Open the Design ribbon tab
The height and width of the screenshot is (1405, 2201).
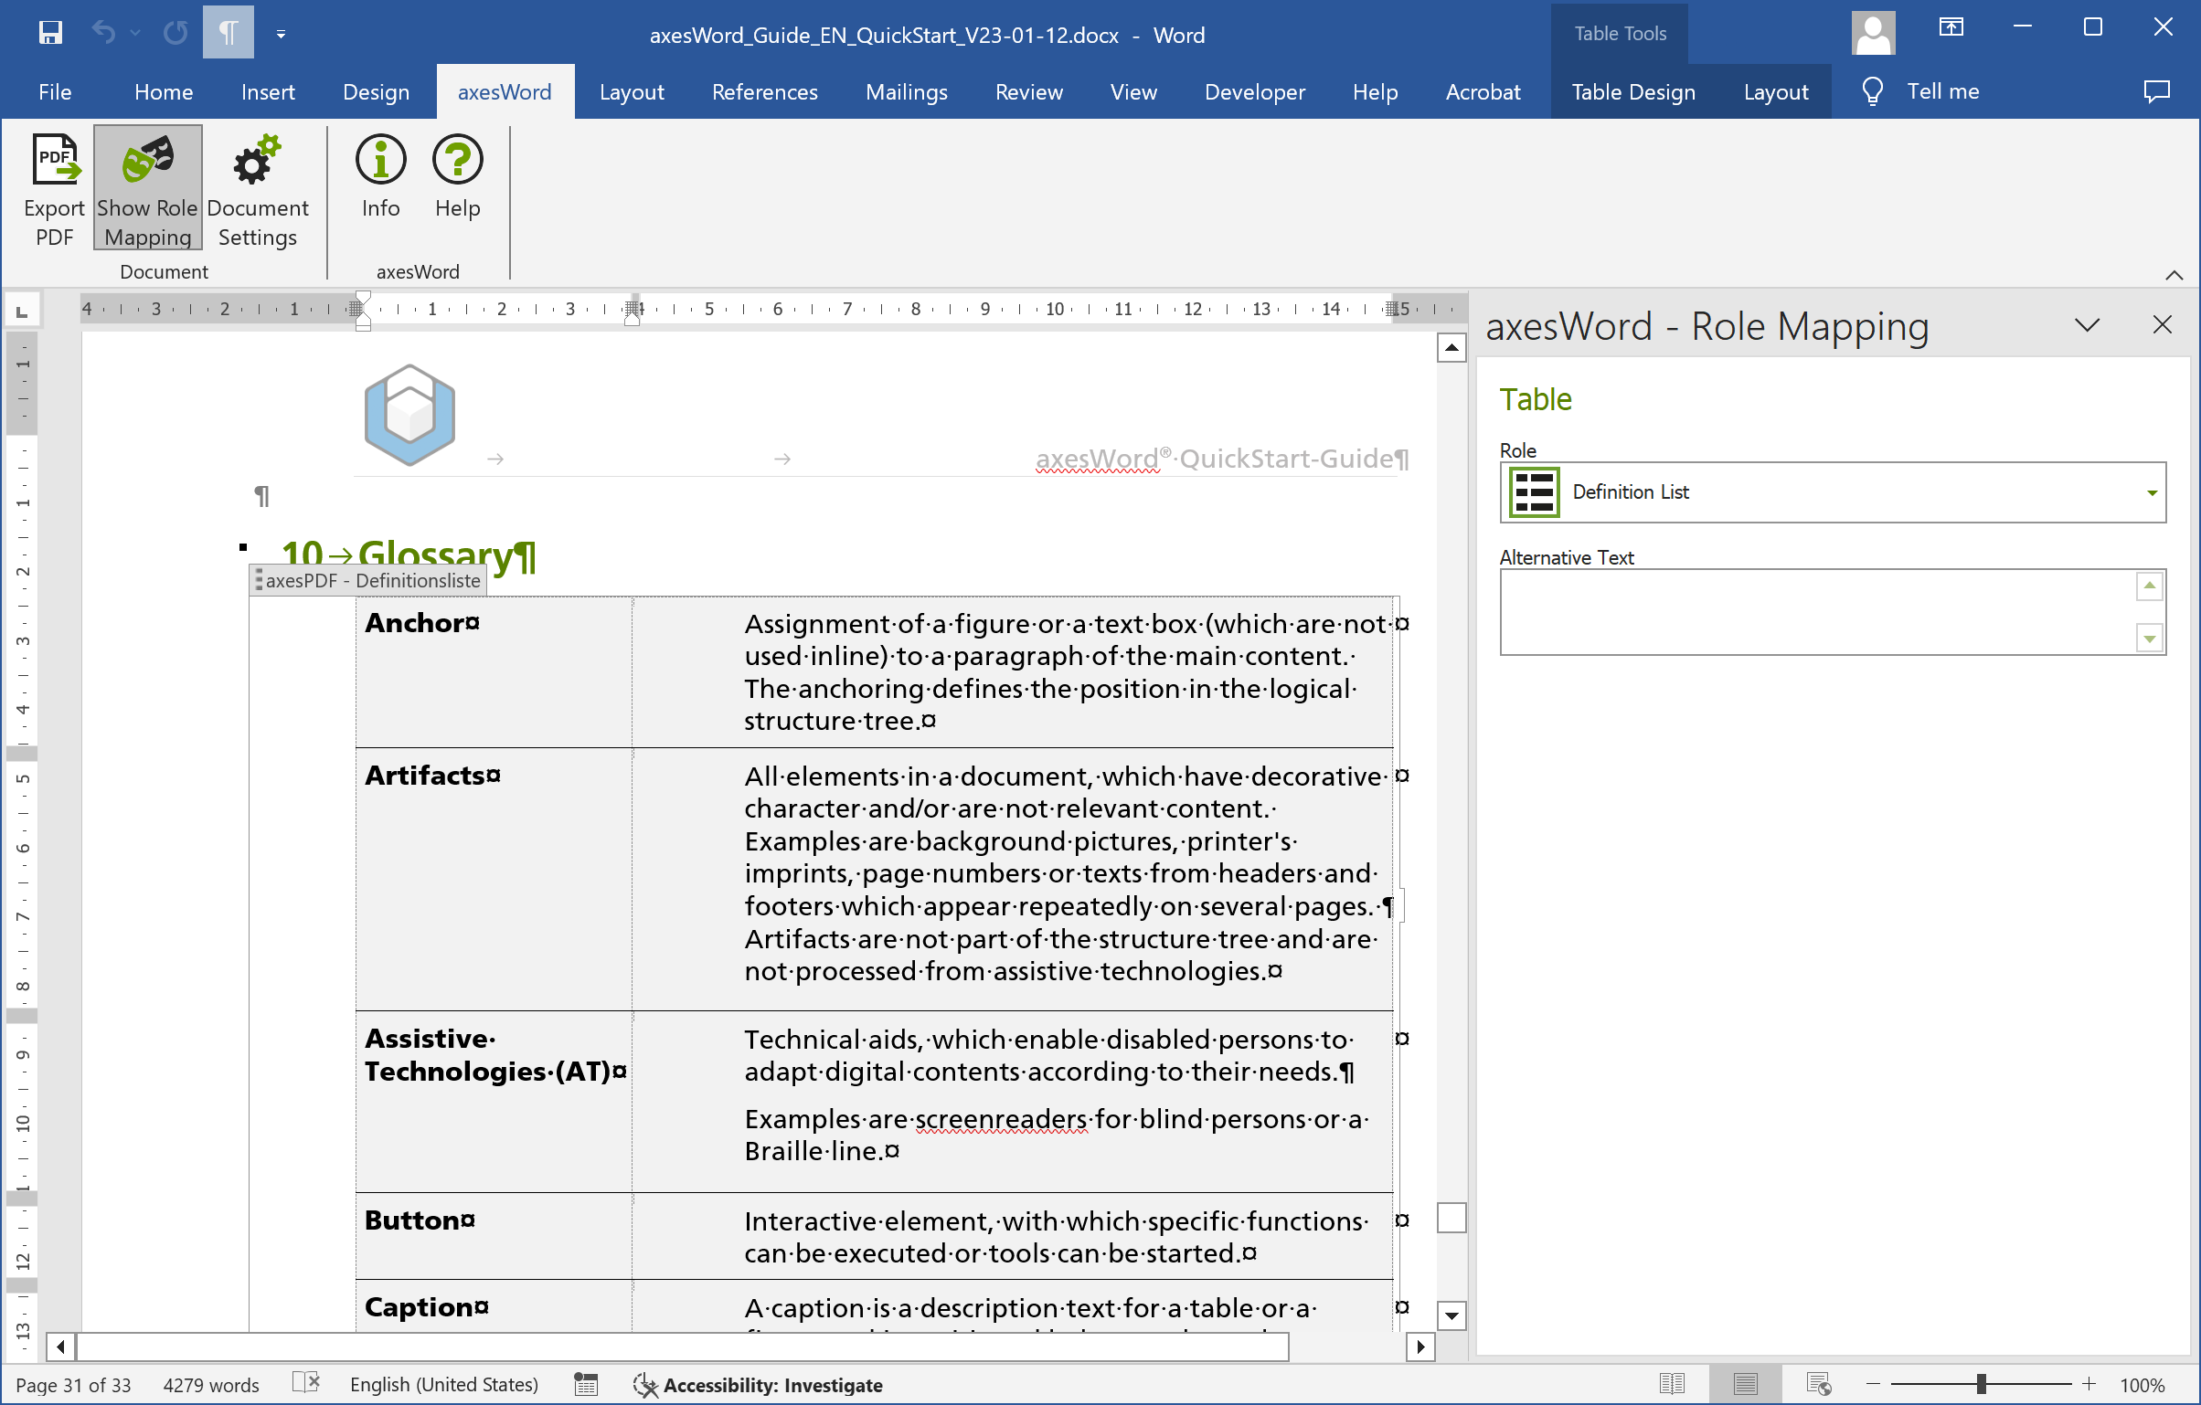pos(376,92)
